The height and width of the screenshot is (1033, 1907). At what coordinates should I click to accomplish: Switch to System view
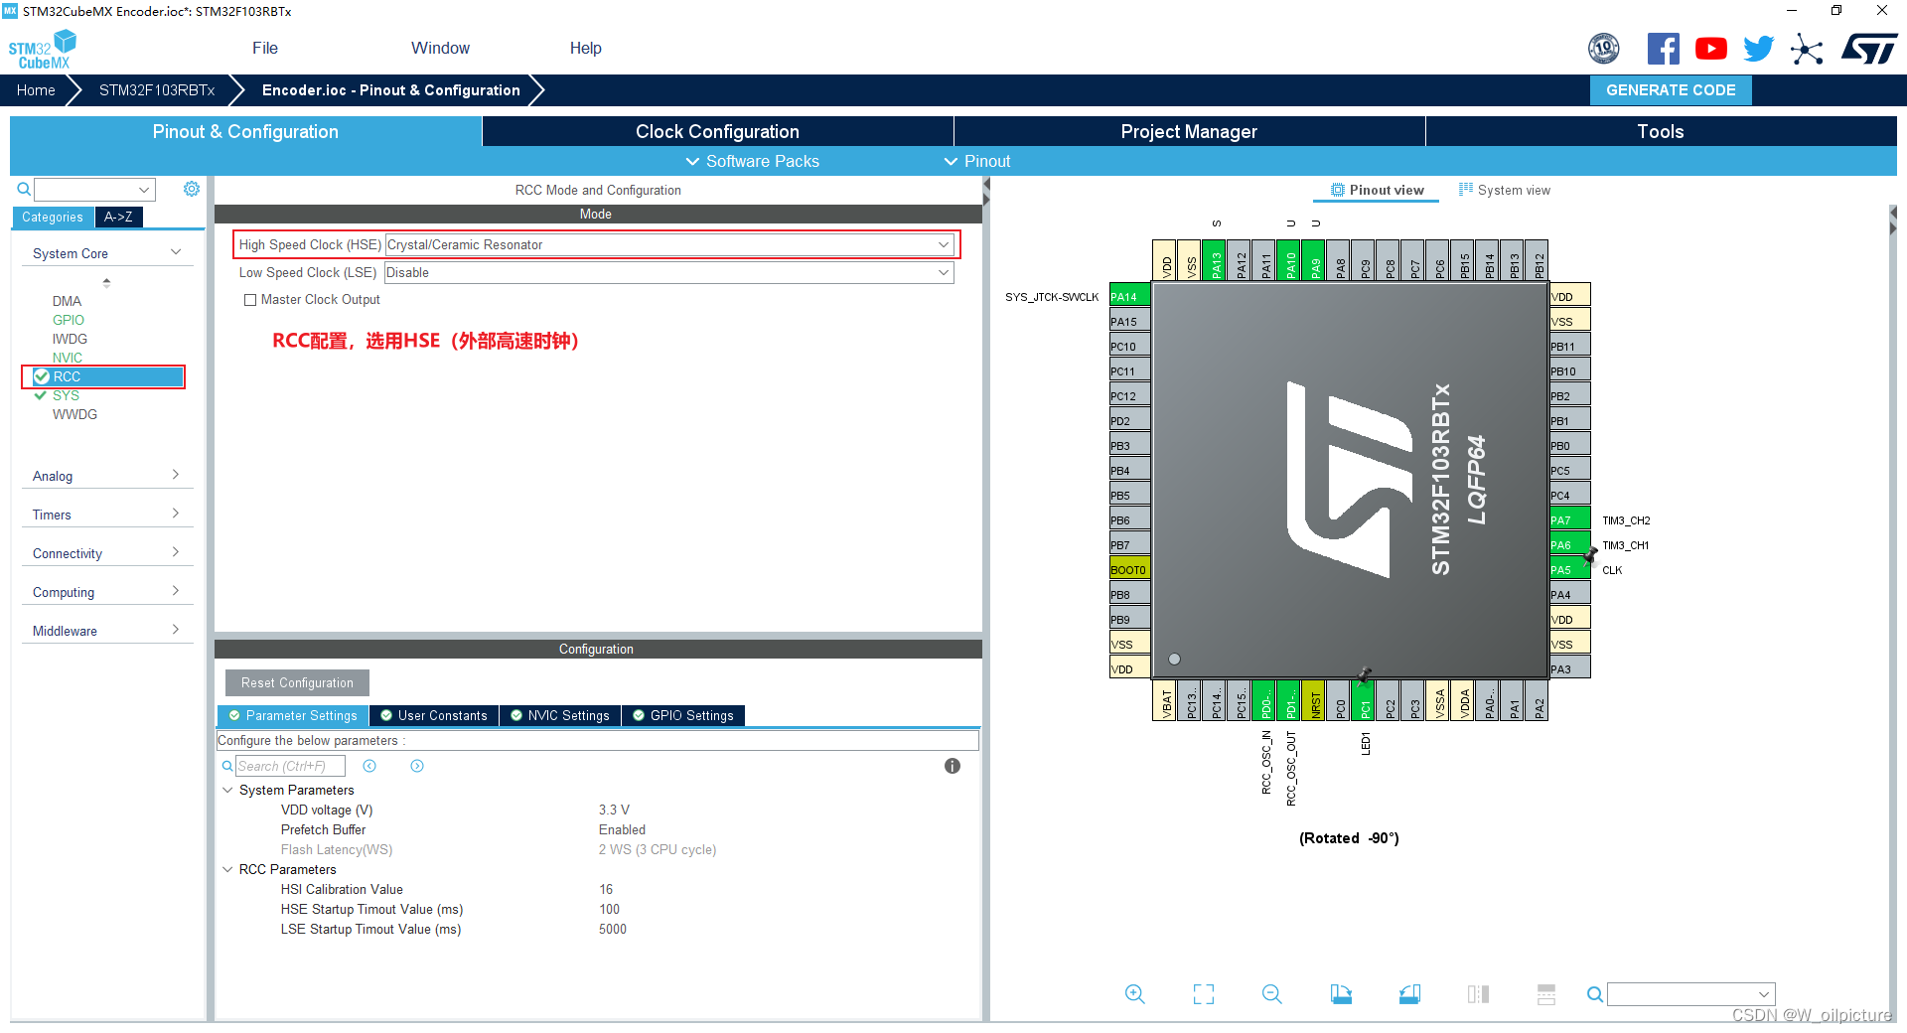click(x=1504, y=190)
